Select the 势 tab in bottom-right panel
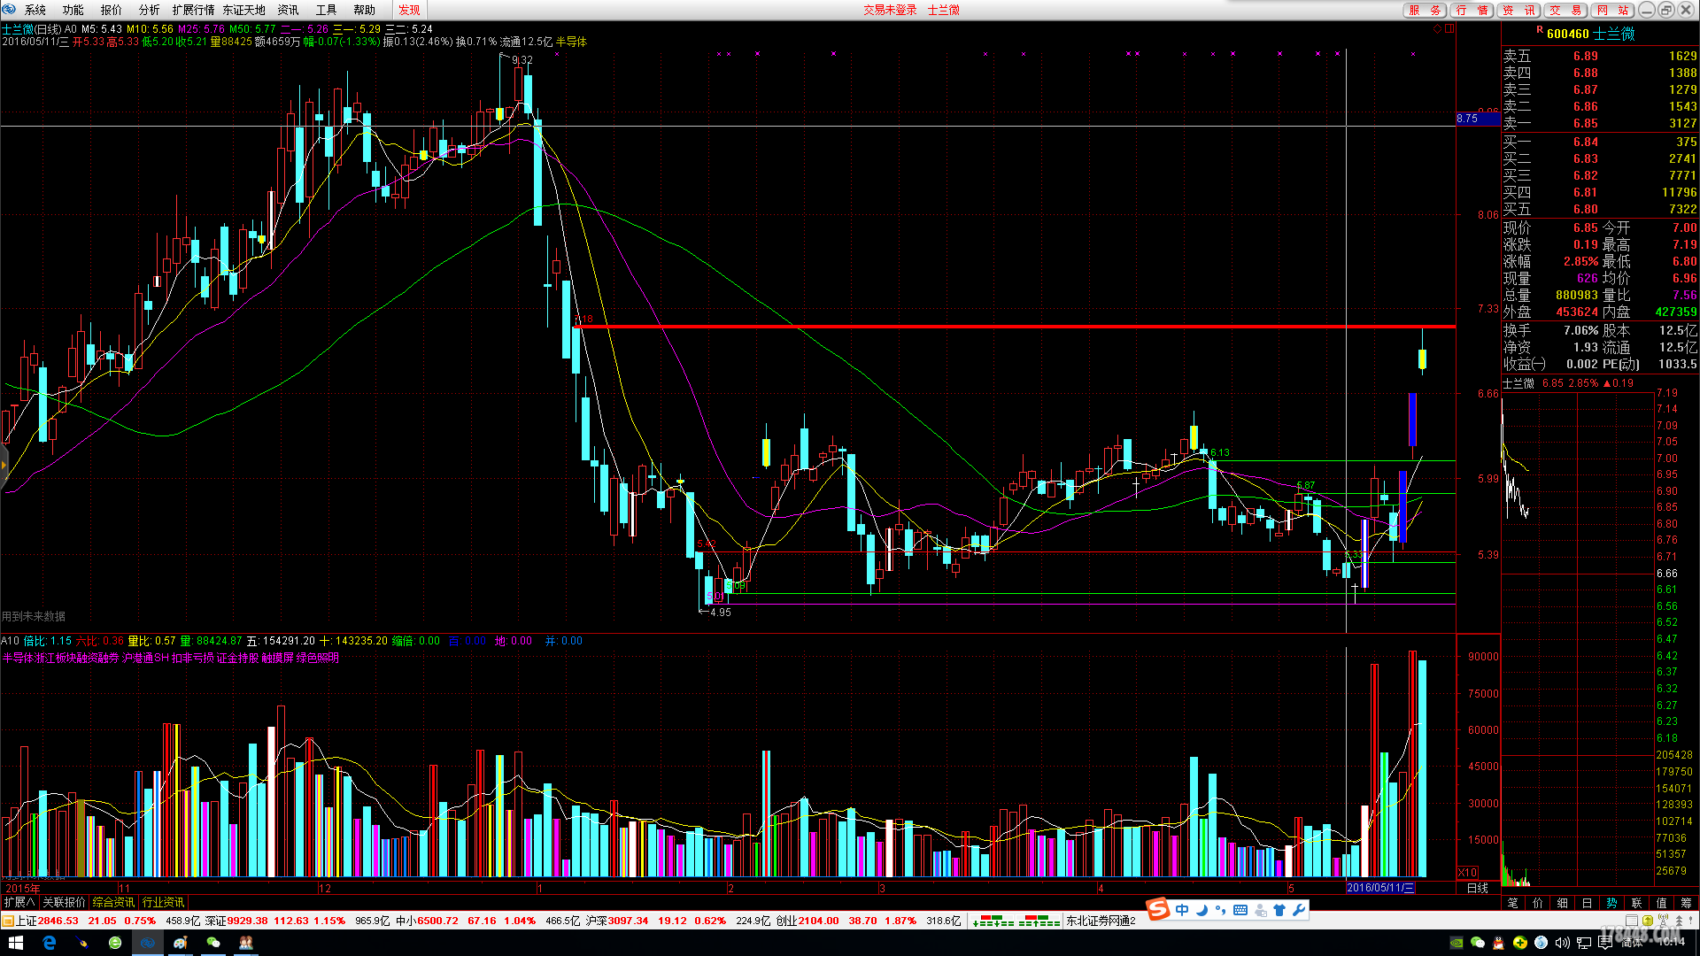Viewport: 1700px width, 956px height. [1611, 903]
